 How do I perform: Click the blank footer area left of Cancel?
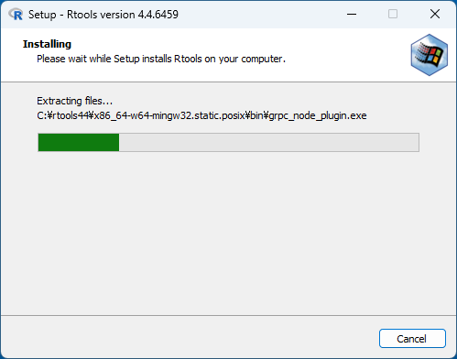(190, 338)
